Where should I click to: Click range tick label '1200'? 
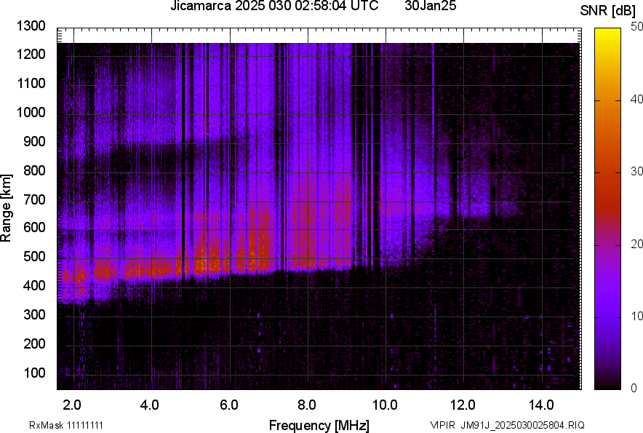point(31,54)
